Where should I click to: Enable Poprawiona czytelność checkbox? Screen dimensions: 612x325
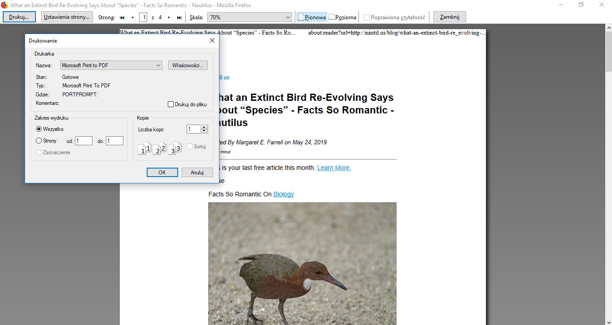367,17
